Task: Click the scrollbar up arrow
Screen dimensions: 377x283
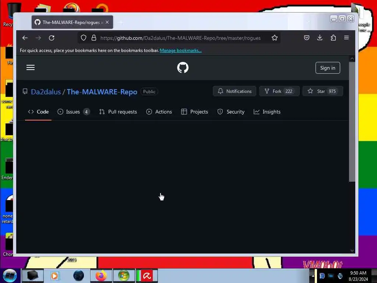Action: [352, 59]
